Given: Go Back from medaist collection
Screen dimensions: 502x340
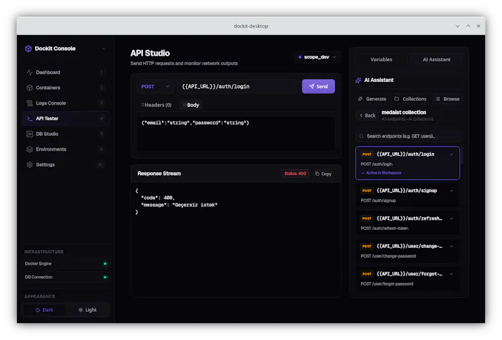Looking at the screenshot, I should (367, 115).
